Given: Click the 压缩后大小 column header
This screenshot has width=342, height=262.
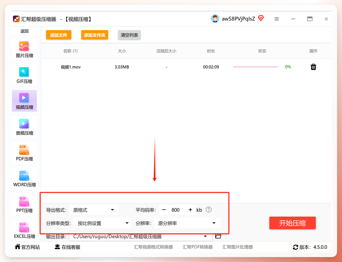Looking at the screenshot, I should [167, 51].
